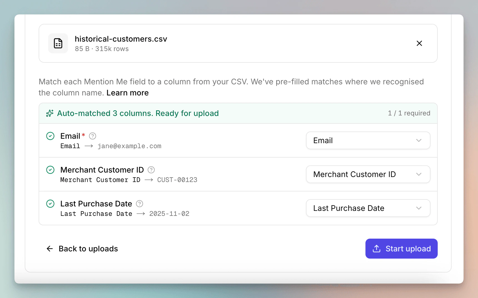
Task: Go back to uploads
Action: (82, 249)
